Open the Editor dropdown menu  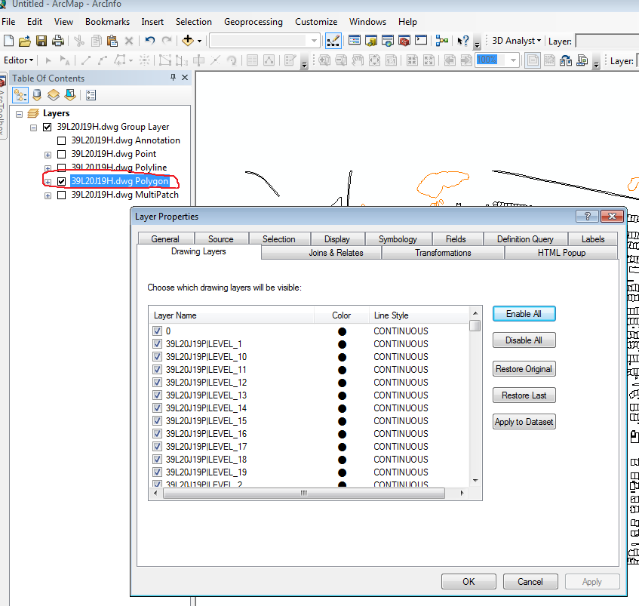[x=19, y=60]
